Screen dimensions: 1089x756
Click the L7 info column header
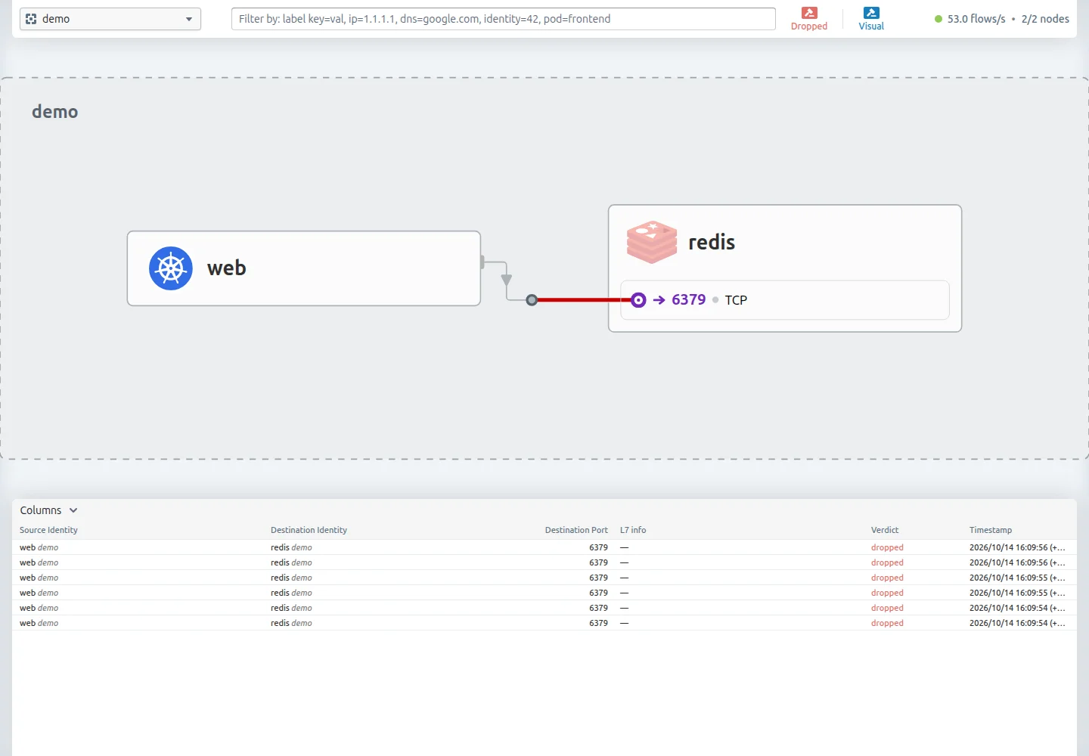tap(633, 530)
